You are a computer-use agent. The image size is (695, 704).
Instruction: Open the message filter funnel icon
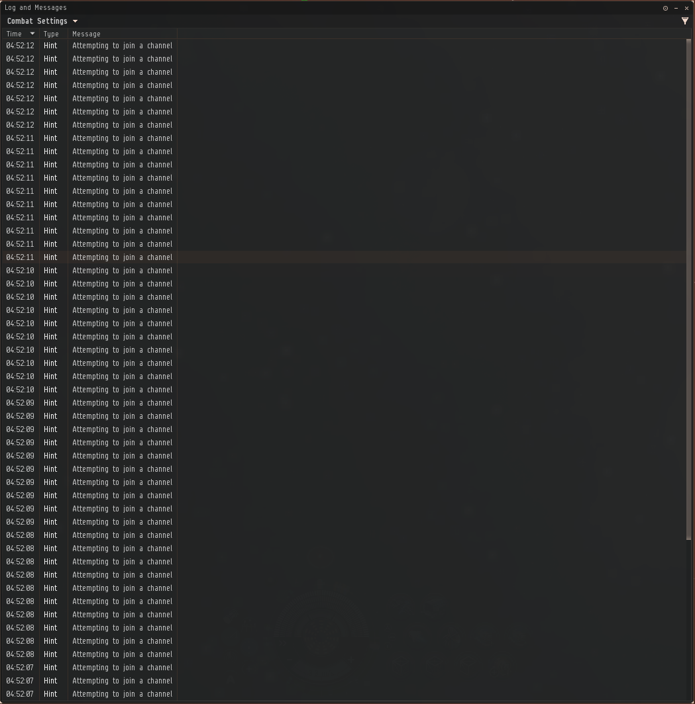684,21
